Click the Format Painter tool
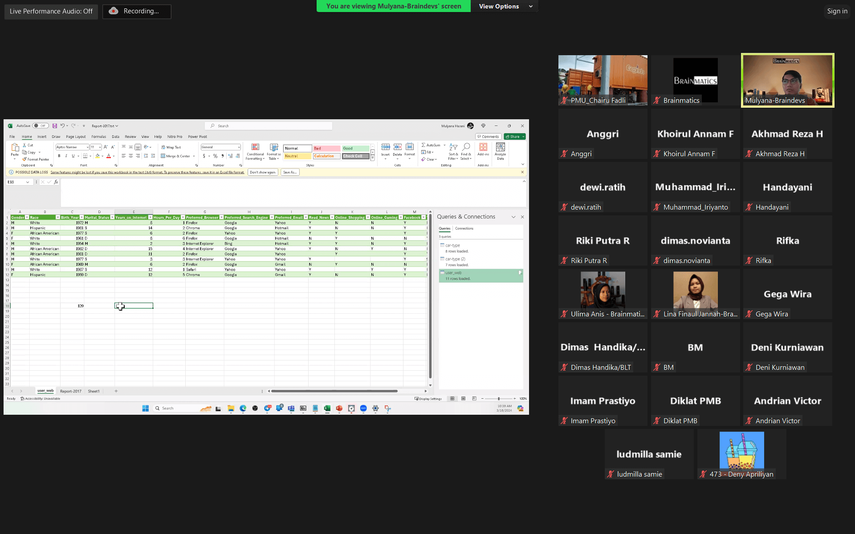The width and height of the screenshot is (855, 534). (36, 159)
